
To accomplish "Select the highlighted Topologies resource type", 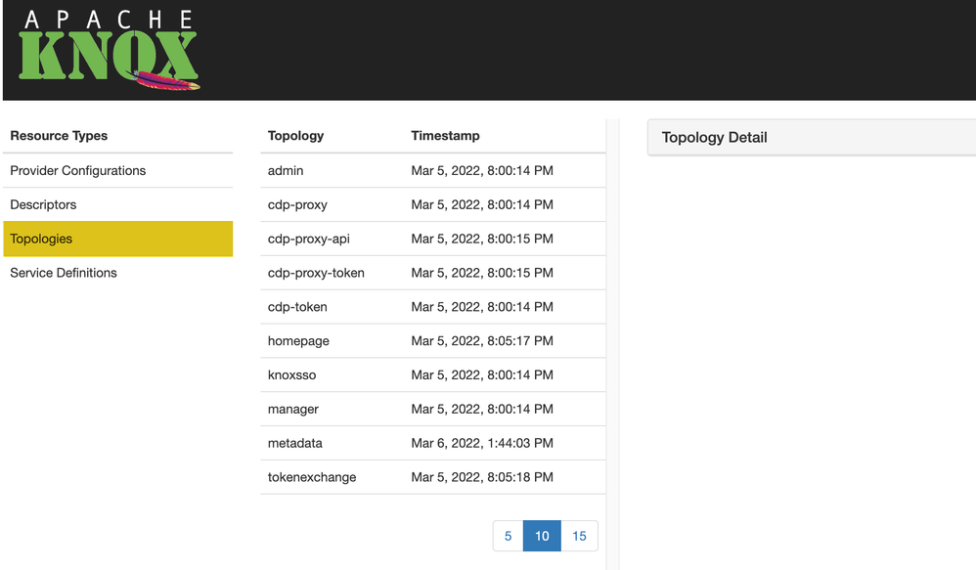I will coord(117,239).
